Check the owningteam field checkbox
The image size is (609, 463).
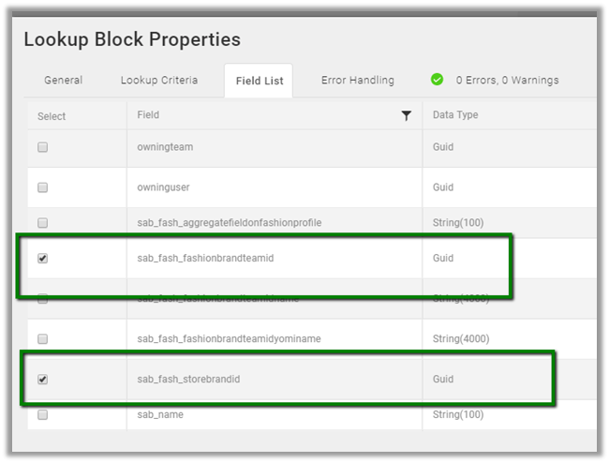(42, 147)
